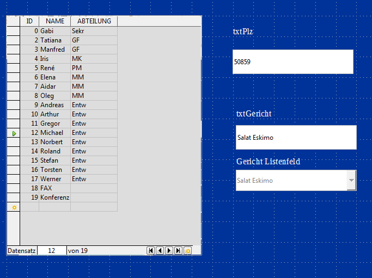
Task: Click the txtGericht label
Action: click(x=254, y=114)
